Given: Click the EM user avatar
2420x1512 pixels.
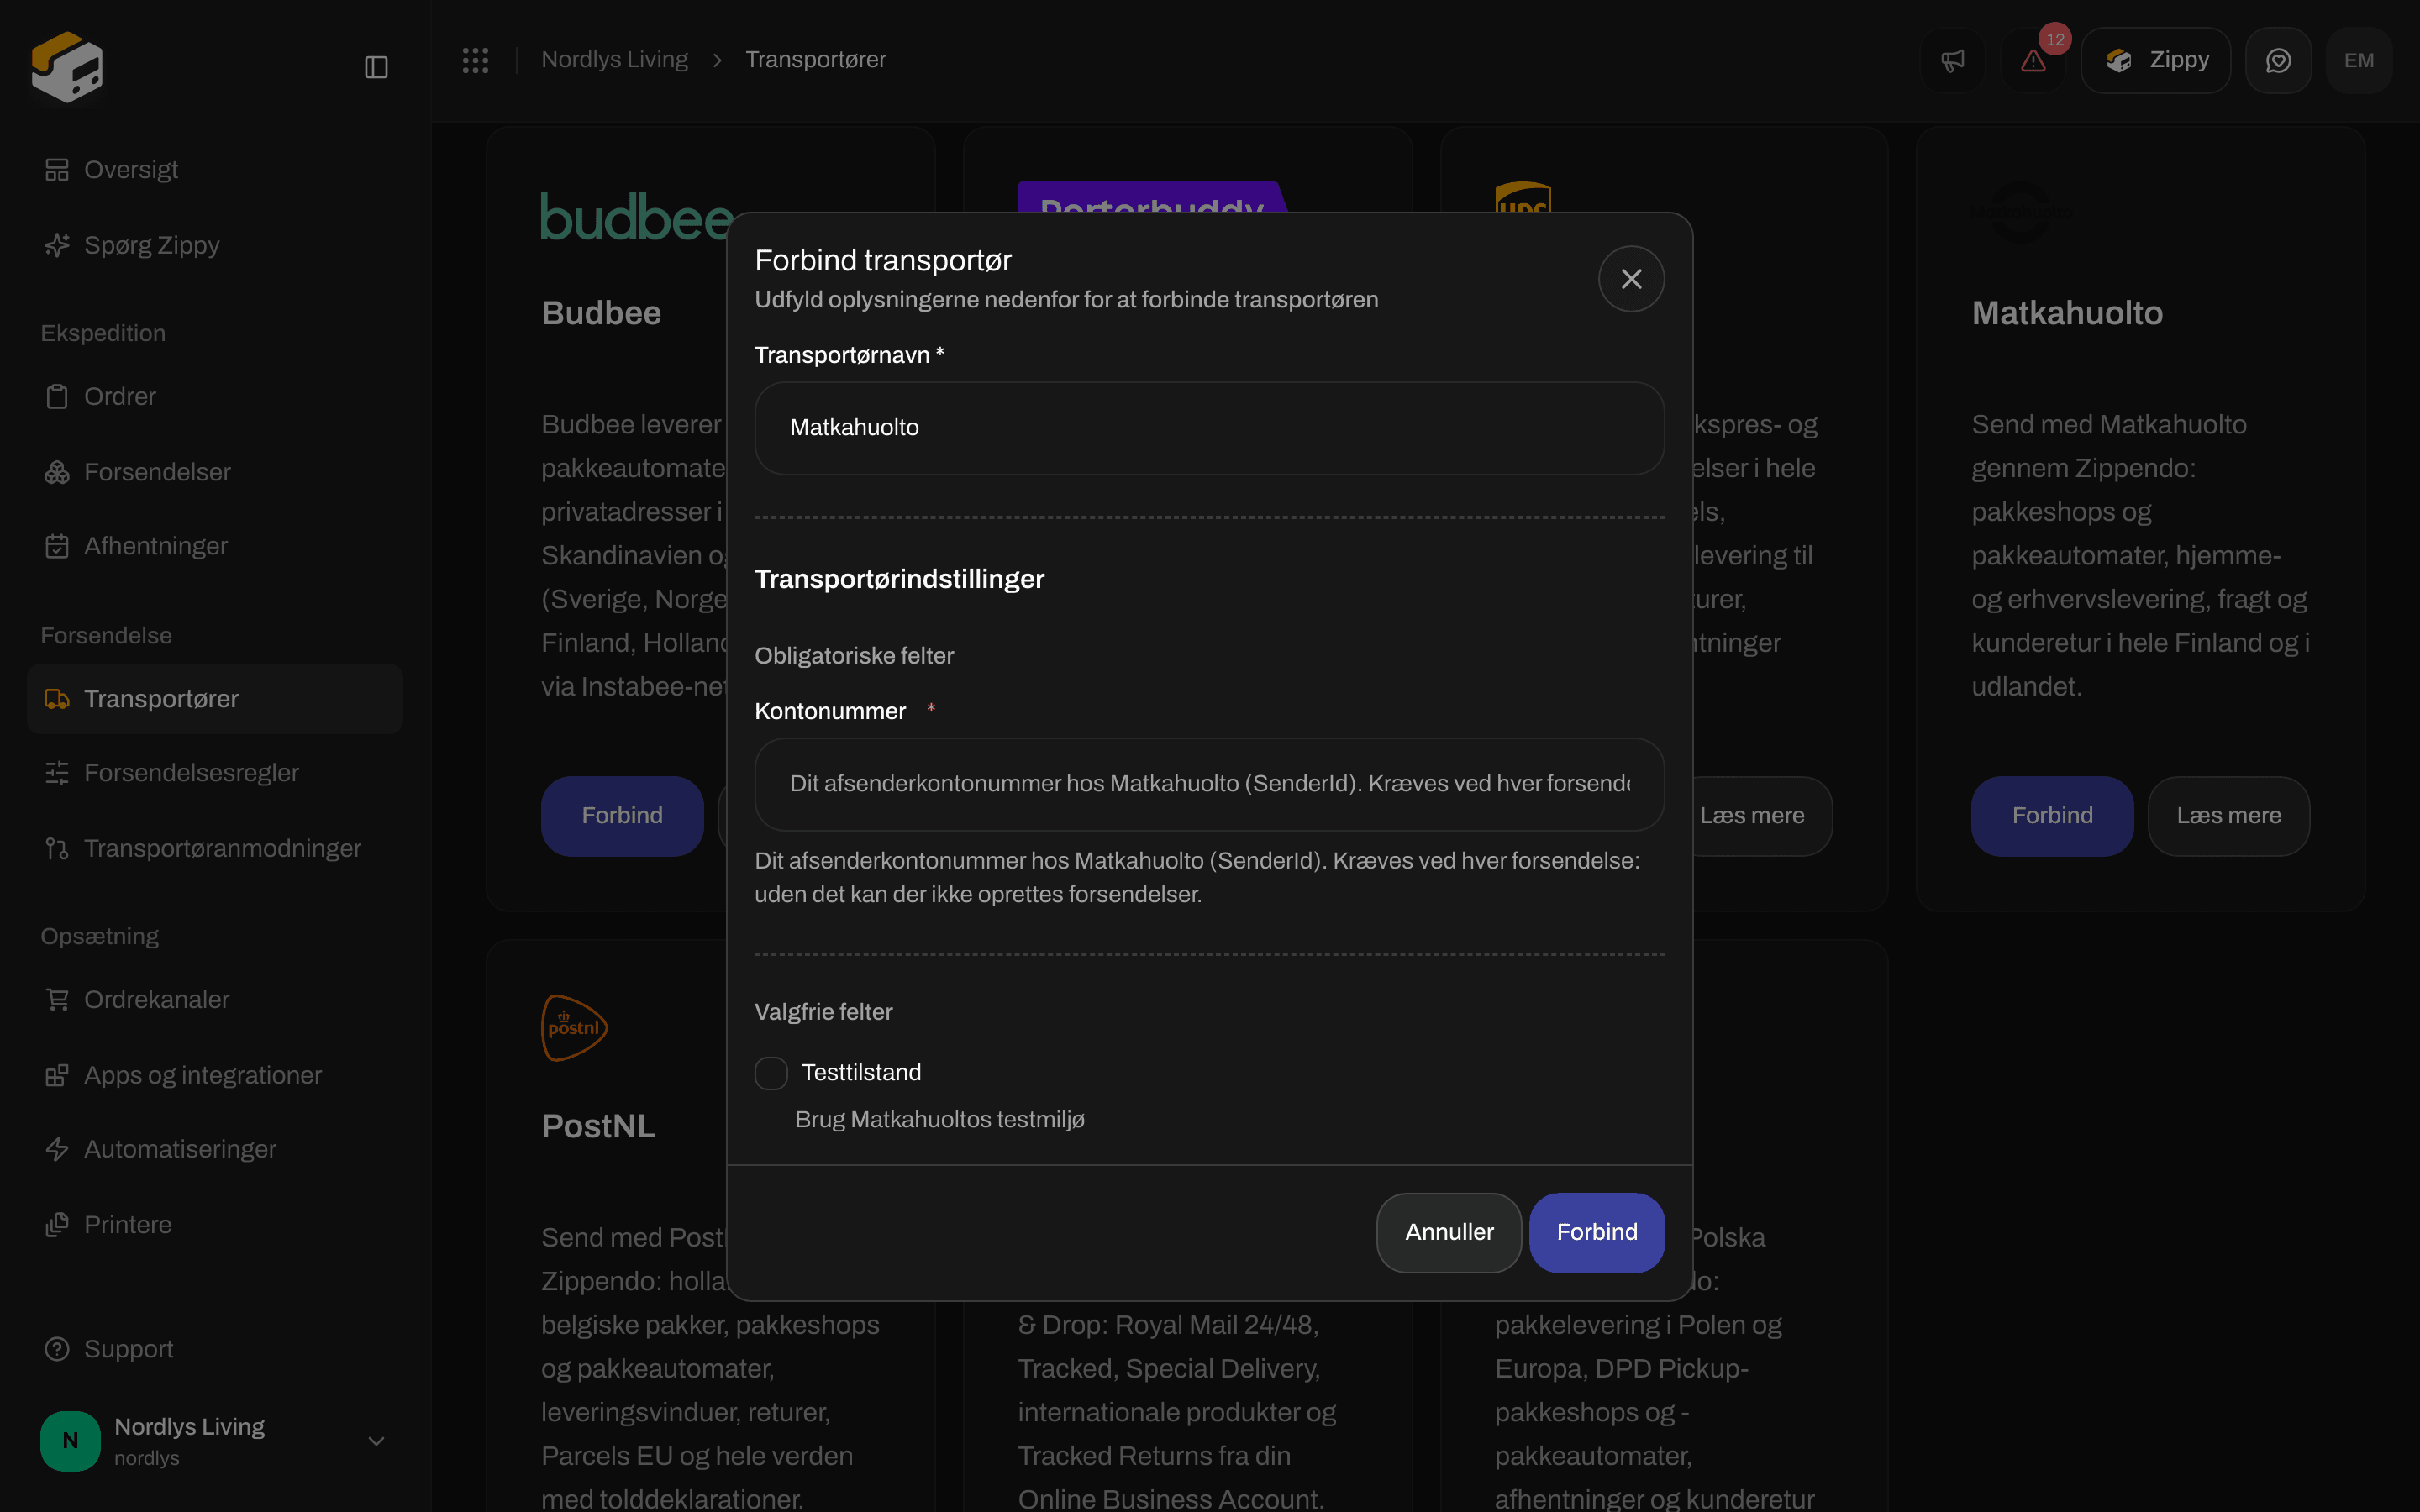Looking at the screenshot, I should (x=2359, y=60).
